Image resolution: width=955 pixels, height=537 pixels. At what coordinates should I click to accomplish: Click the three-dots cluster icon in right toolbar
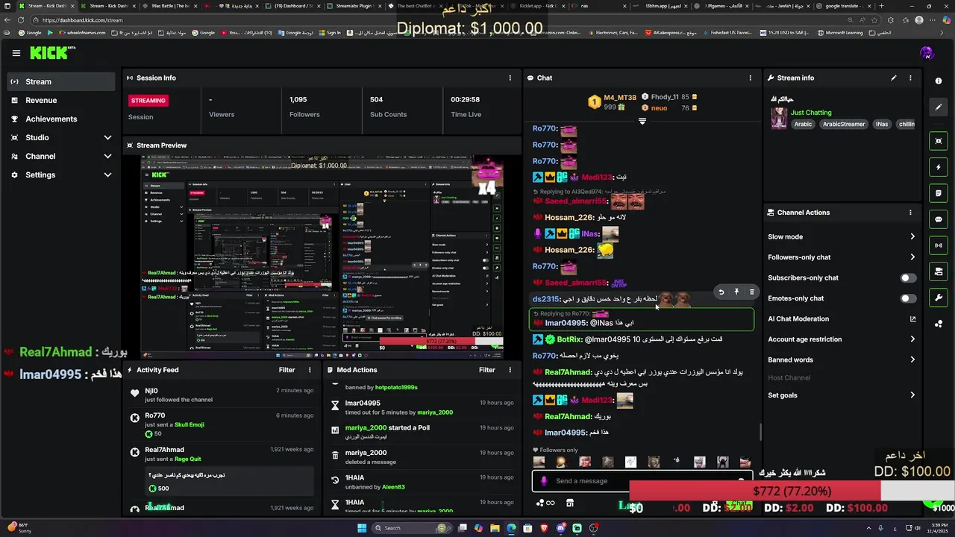[939, 324]
